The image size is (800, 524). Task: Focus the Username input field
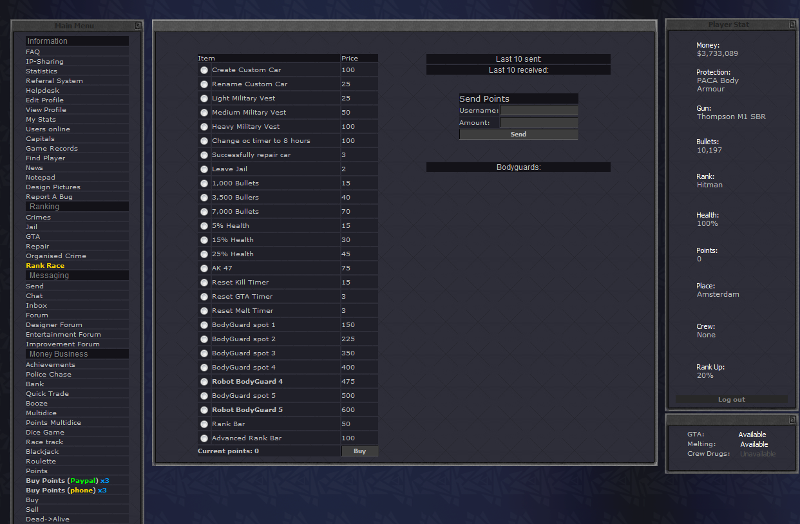pos(538,111)
